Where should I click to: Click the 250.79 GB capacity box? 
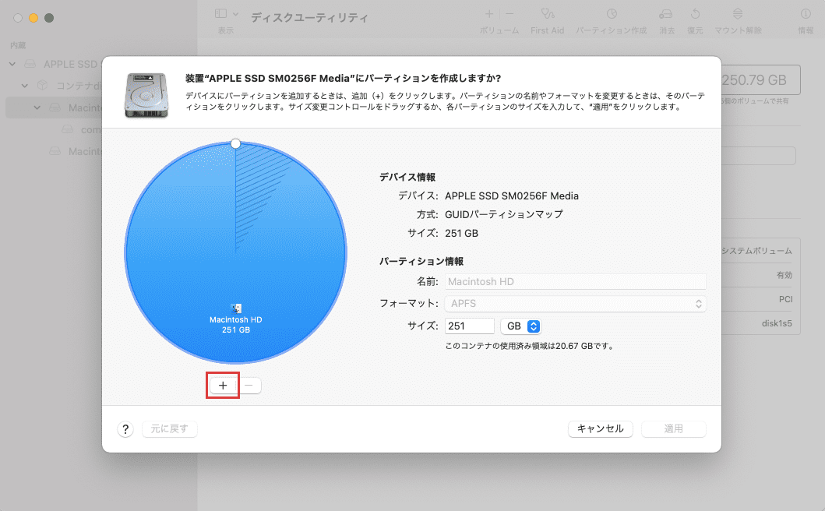[x=760, y=80]
